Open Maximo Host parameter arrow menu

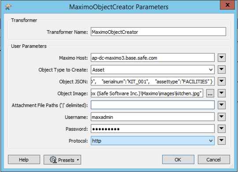(222, 57)
